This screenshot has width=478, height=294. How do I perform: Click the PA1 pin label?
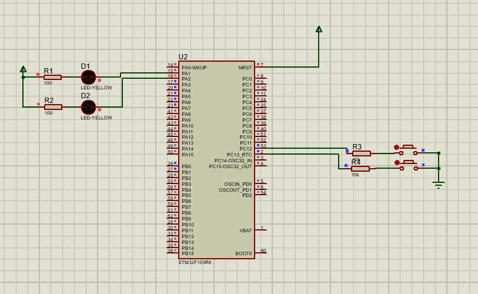coord(186,73)
